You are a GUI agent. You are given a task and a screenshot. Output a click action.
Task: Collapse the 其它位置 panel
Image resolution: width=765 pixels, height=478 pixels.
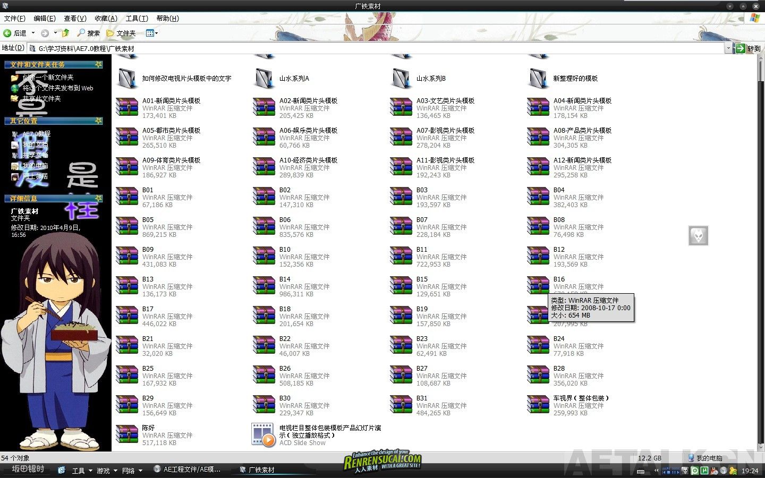(x=98, y=121)
